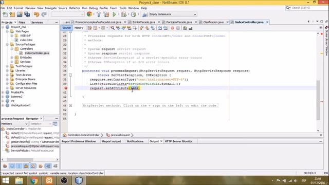The height and width of the screenshot is (185, 329).
Task: Toggle Sort by Name in Navigator
Action: coord(48,166)
